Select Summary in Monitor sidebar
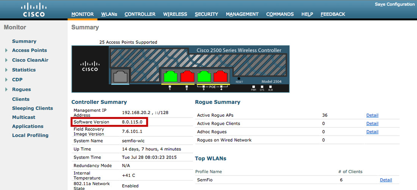This screenshot has height=190, width=417. click(x=24, y=41)
